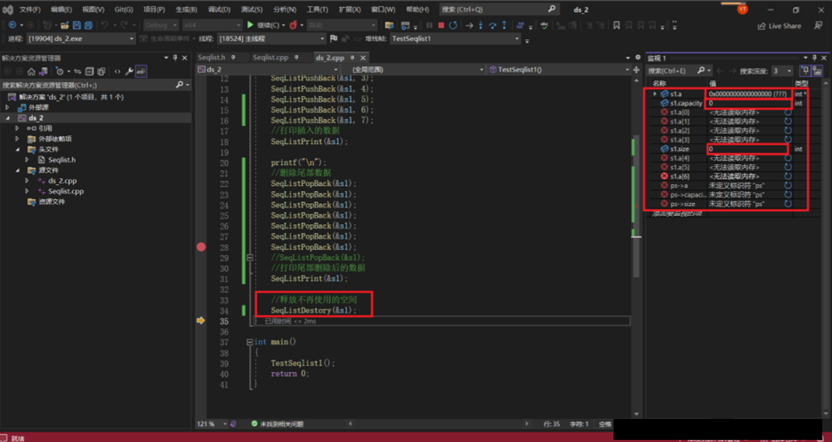
Task: Click the Show Next Statement arrow icon
Action: [x=469, y=25]
